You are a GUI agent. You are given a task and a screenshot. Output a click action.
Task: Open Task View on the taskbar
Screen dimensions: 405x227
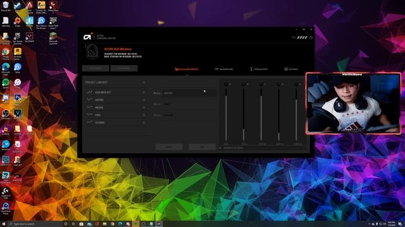73,224
